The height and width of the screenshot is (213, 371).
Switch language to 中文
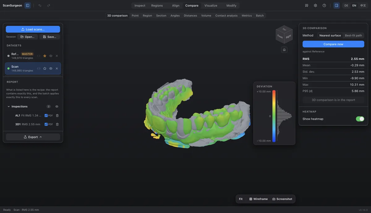point(363,6)
